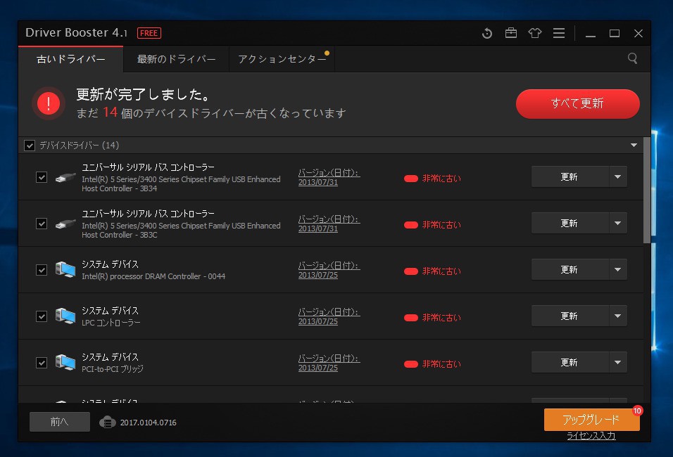
Task: Open the toolbox briefcase icon
Action: [x=511, y=32]
